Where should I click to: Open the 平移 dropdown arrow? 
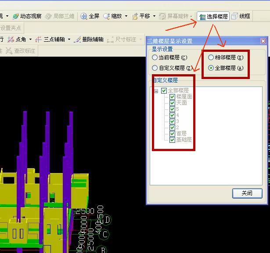click(x=154, y=16)
